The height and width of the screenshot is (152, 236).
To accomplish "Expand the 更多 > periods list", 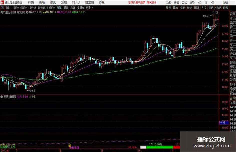I will point(89,8).
